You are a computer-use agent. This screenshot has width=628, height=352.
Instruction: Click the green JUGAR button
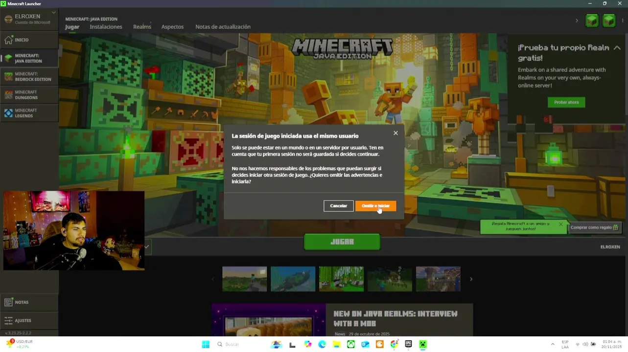[x=342, y=242]
